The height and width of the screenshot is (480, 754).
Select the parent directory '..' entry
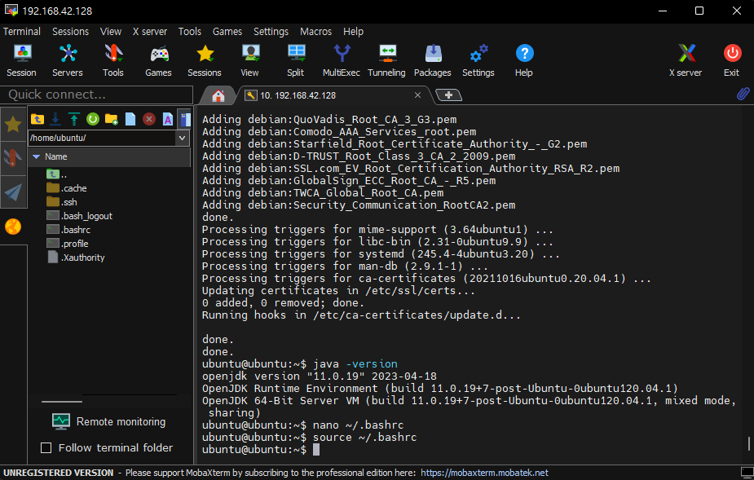click(57, 174)
